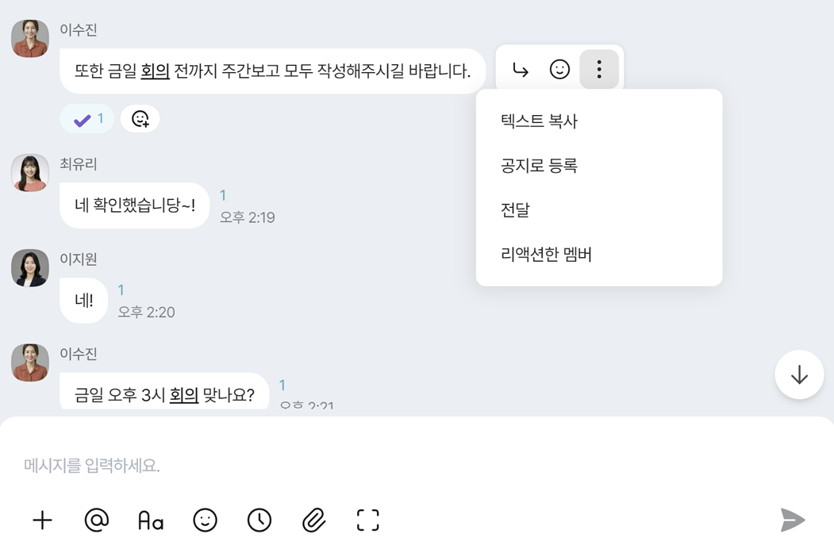Jump to latest with down arrow button
834x553 pixels.
click(x=799, y=374)
